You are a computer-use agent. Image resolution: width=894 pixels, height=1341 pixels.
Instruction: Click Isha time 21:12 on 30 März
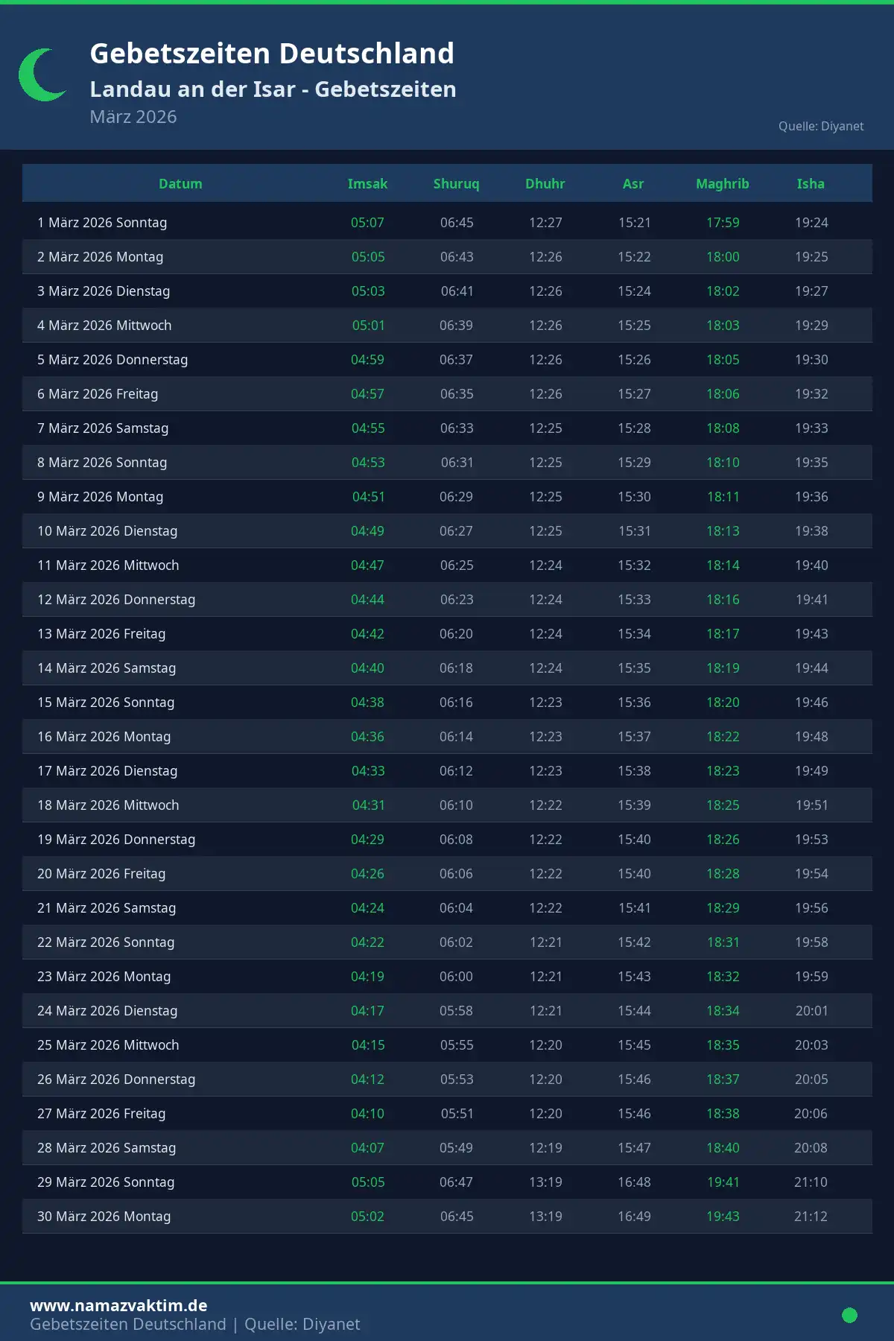click(x=811, y=1217)
